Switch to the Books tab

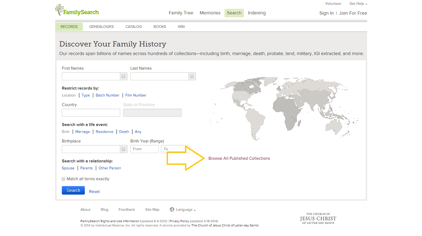tap(160, 27)
